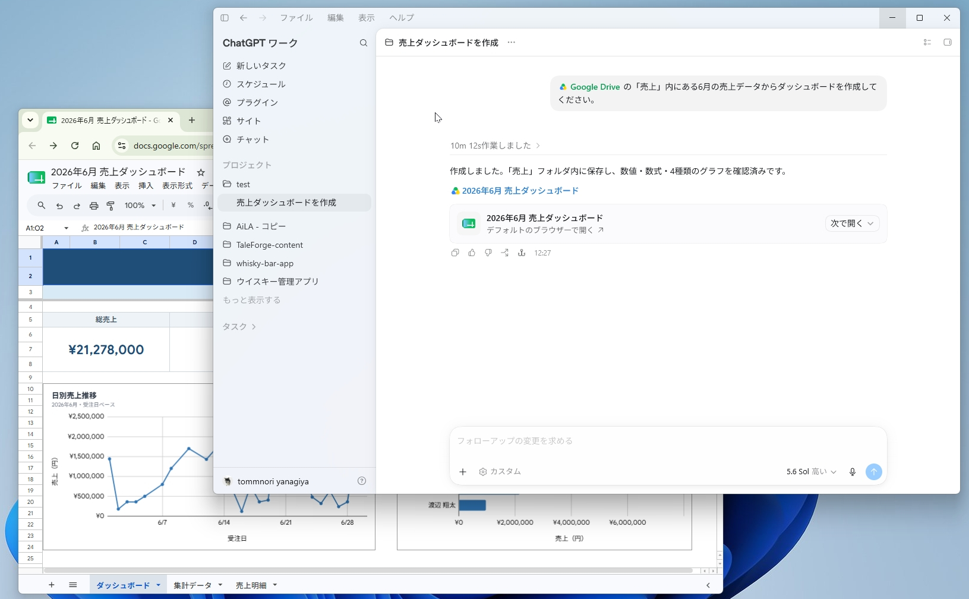Open the ヘルプ menu in ChatGPT
The width and height of the screenshot is (969, 599).
click(402, 18)
